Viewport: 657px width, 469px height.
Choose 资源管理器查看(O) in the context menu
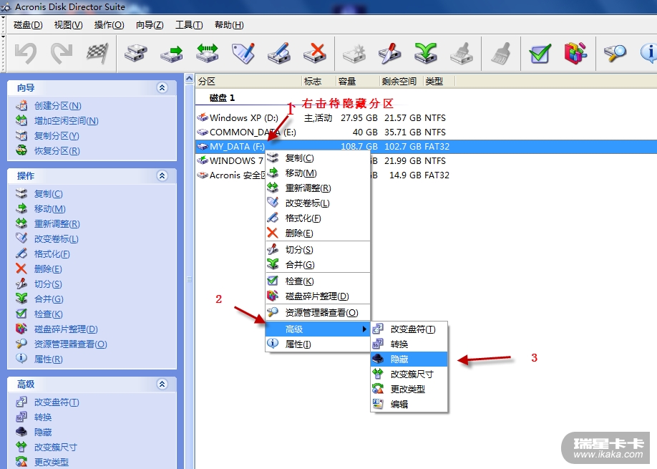[x=318, y=313]
